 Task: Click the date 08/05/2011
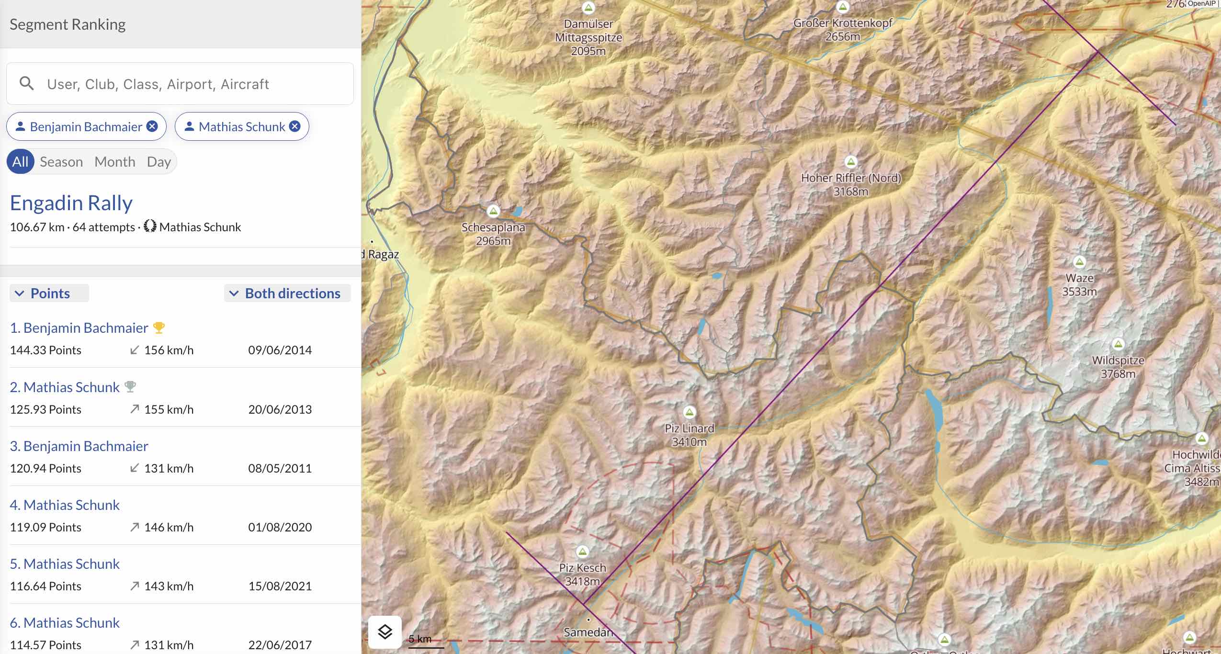click(x=280, y=468)
